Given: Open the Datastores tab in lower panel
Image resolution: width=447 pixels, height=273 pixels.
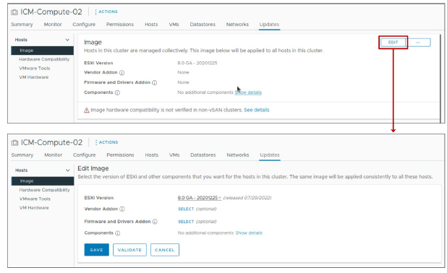Looking at the screenshot, I should (203, 155).
